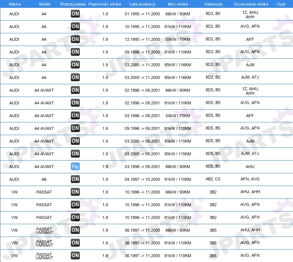Screen dimensions: 293x262
Task: Click the ON icon in the A4 Avant 115KM AJM-only row
Action: [75, 141]
